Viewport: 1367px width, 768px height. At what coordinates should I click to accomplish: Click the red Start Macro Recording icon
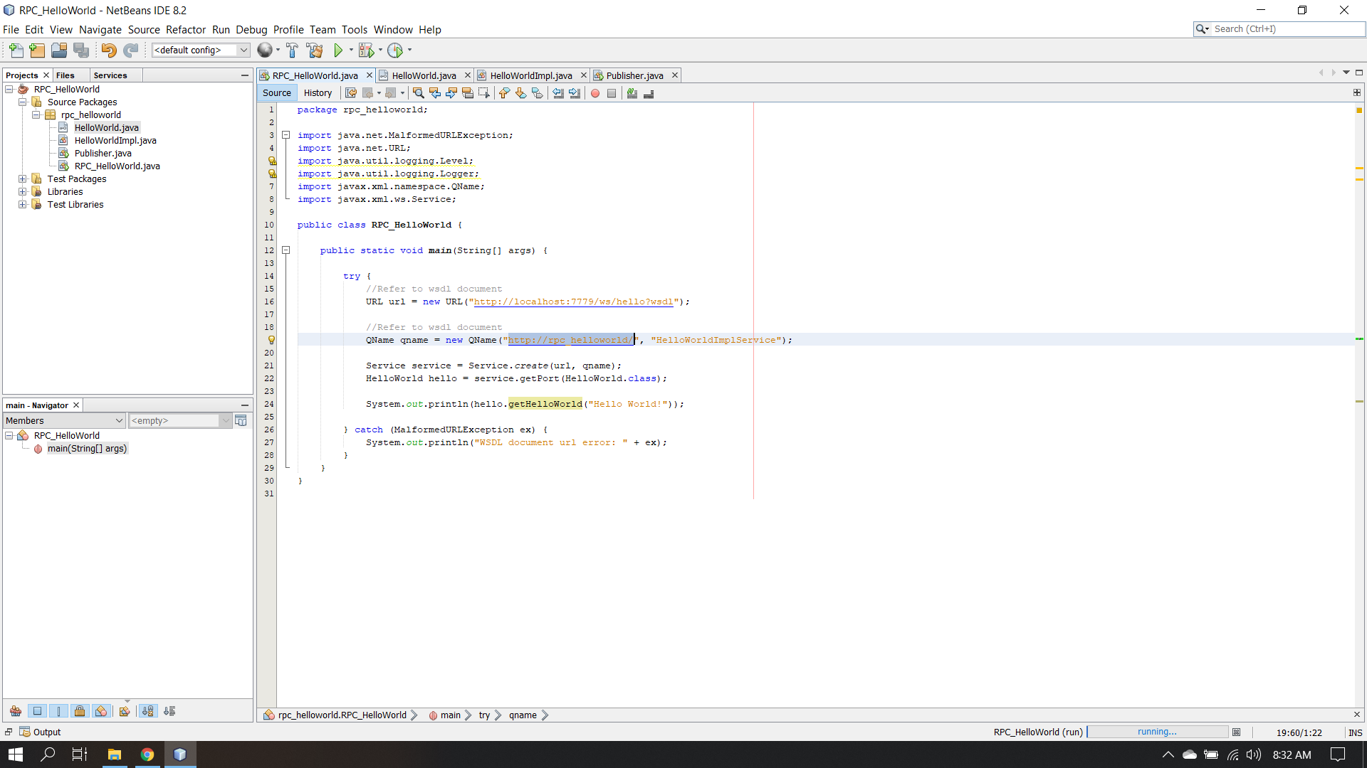pos(595,93)
